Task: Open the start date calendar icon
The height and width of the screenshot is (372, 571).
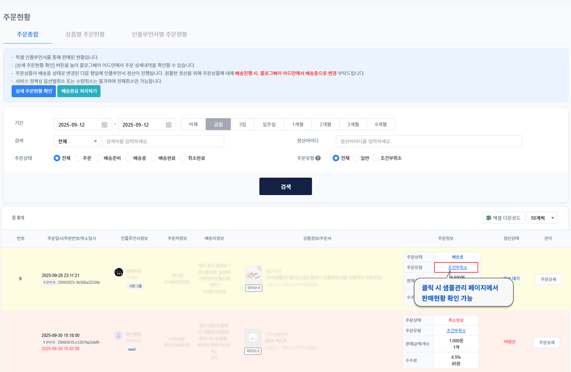Action: coord(104,125)
